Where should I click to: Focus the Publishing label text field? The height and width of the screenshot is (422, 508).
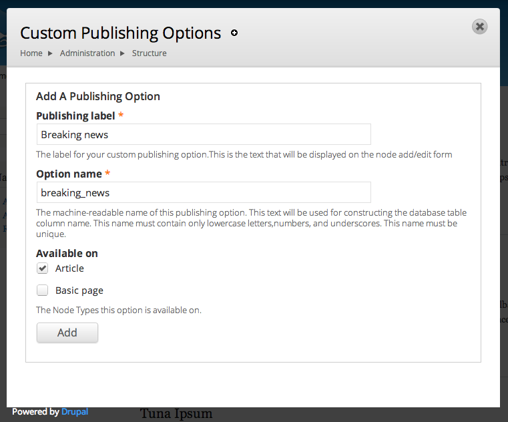tap(204, 134)
